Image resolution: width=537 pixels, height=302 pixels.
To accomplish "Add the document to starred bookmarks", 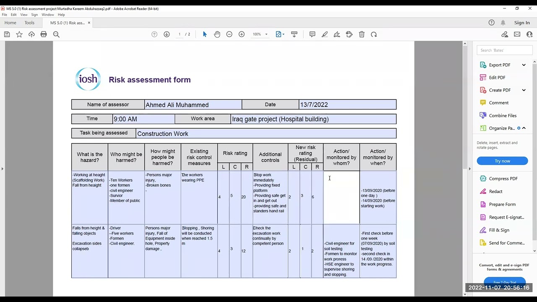I will (x=19, y=34).
